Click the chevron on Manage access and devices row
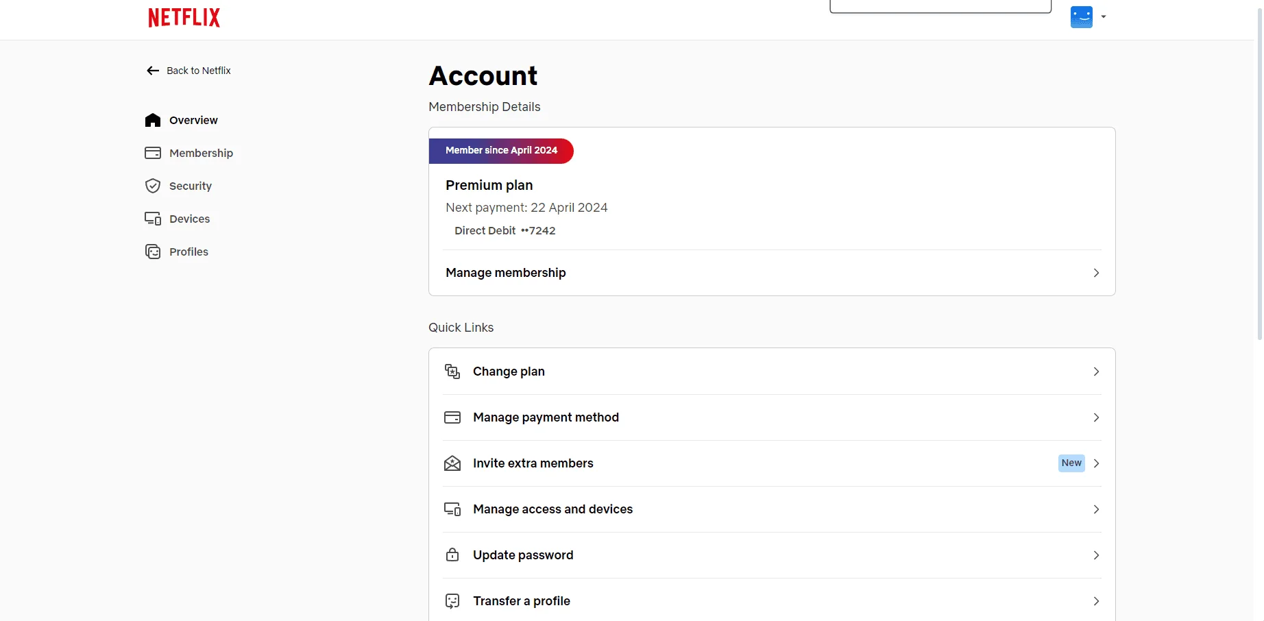This screenshot has width=1264, height=621. [x=1096, y=509]
